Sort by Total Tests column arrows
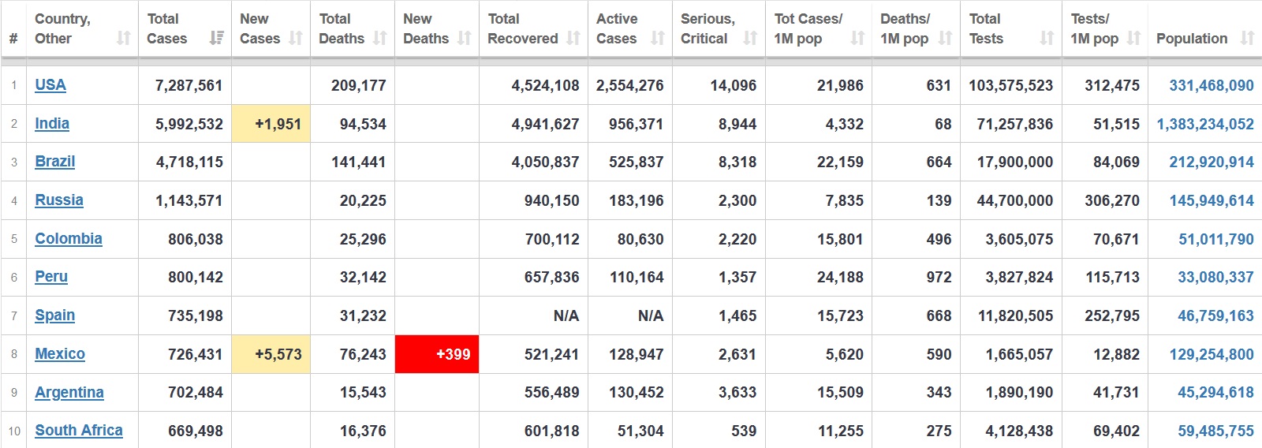Image resolution: width=1262 pixels, height=448 pixels. [1047, 38]
